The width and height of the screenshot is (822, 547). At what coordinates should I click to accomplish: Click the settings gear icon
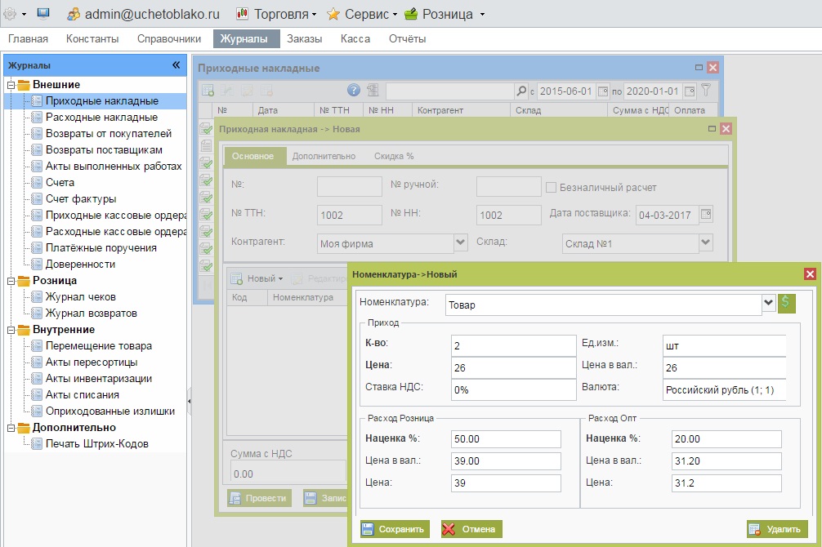[10, 14]
